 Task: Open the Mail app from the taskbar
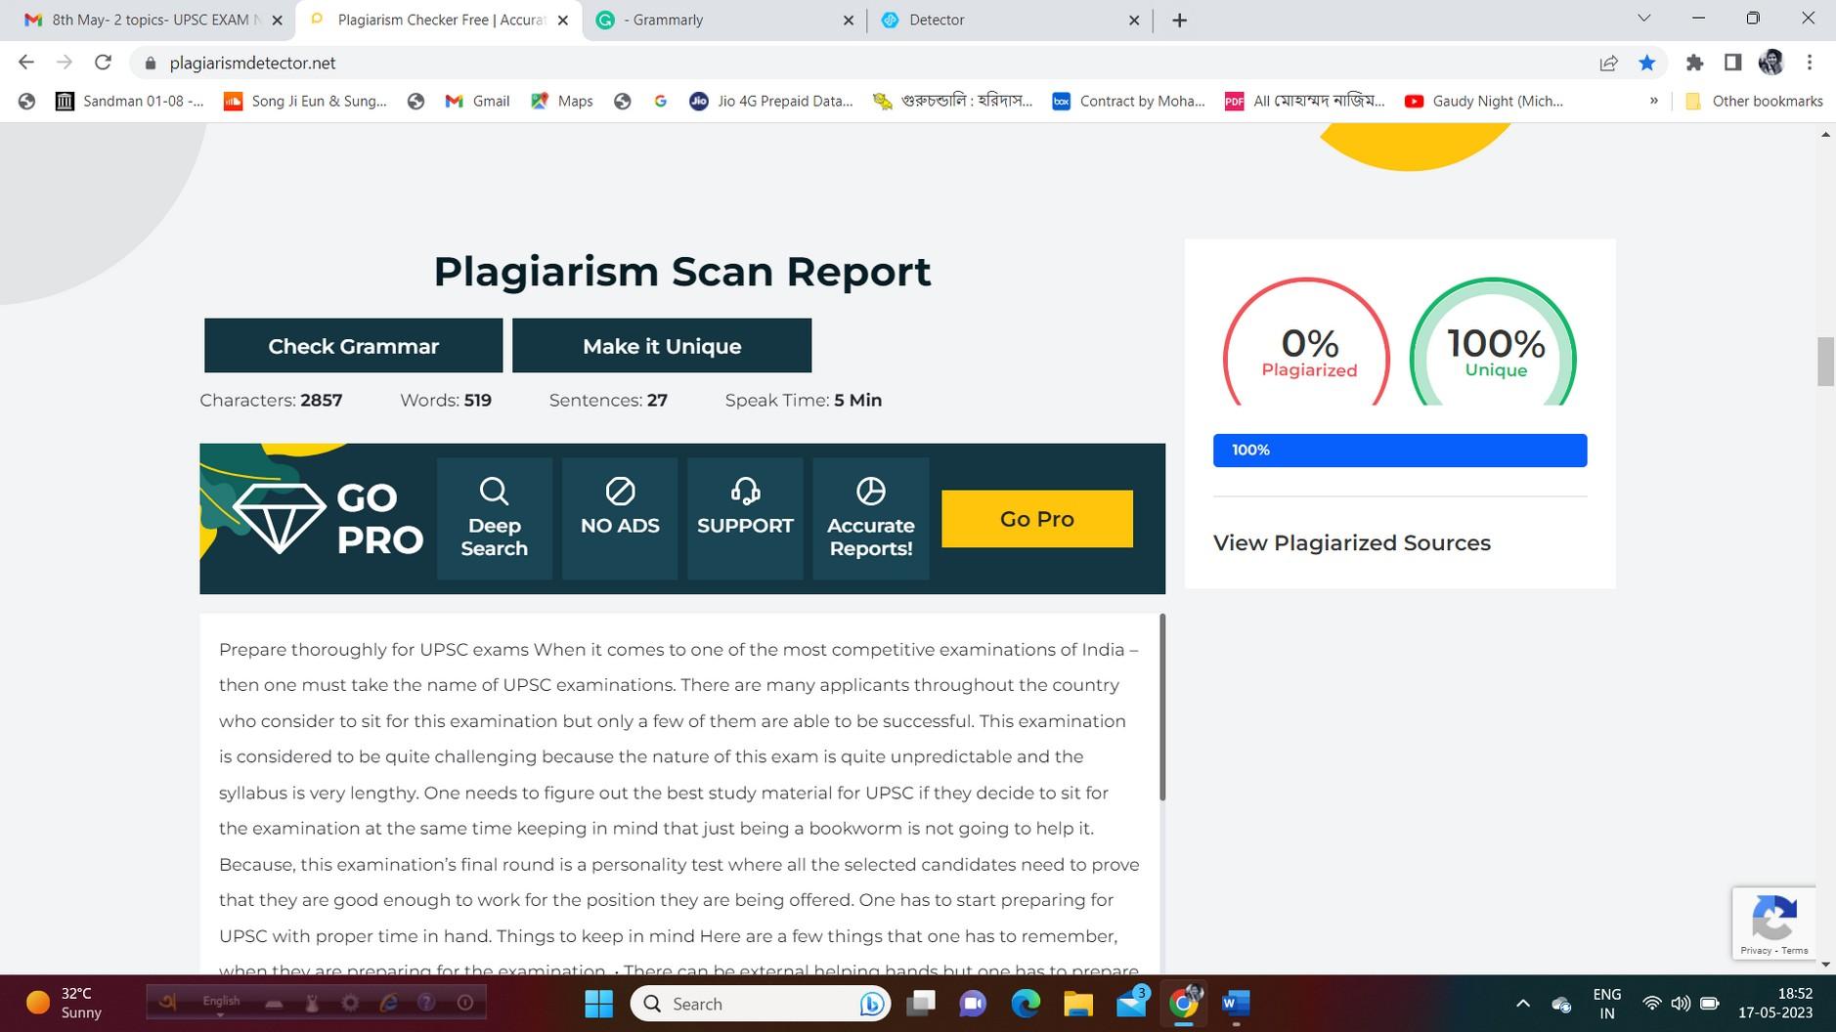pyautogui.click(x=1131, y=1004)
